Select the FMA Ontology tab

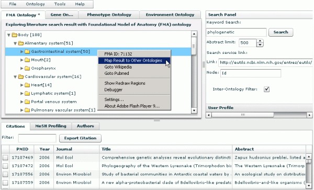point(23,15)
